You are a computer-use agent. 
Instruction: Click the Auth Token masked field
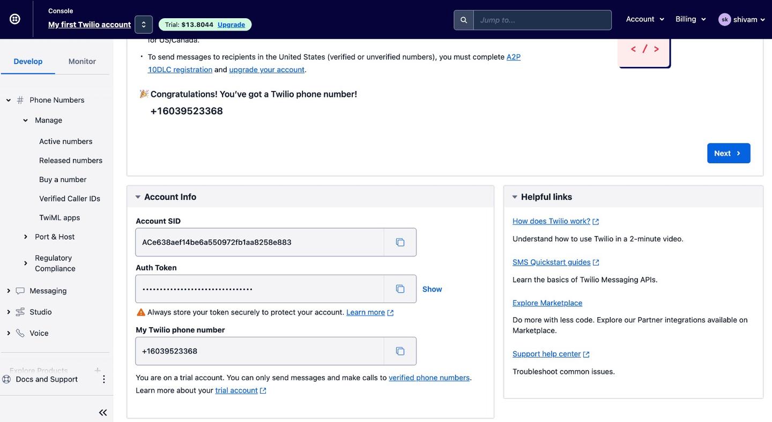coord(260,289)
